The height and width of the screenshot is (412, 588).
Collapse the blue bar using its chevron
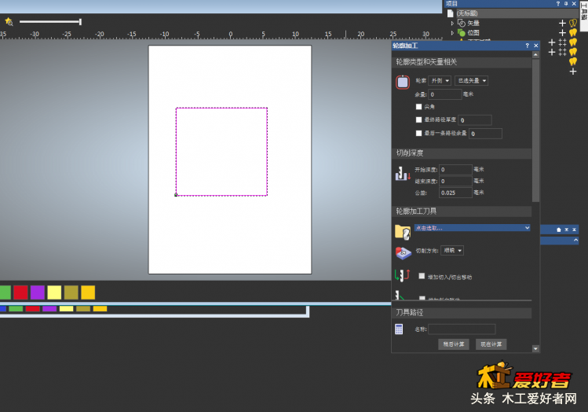pyautogui.click(x=575, y=240)
